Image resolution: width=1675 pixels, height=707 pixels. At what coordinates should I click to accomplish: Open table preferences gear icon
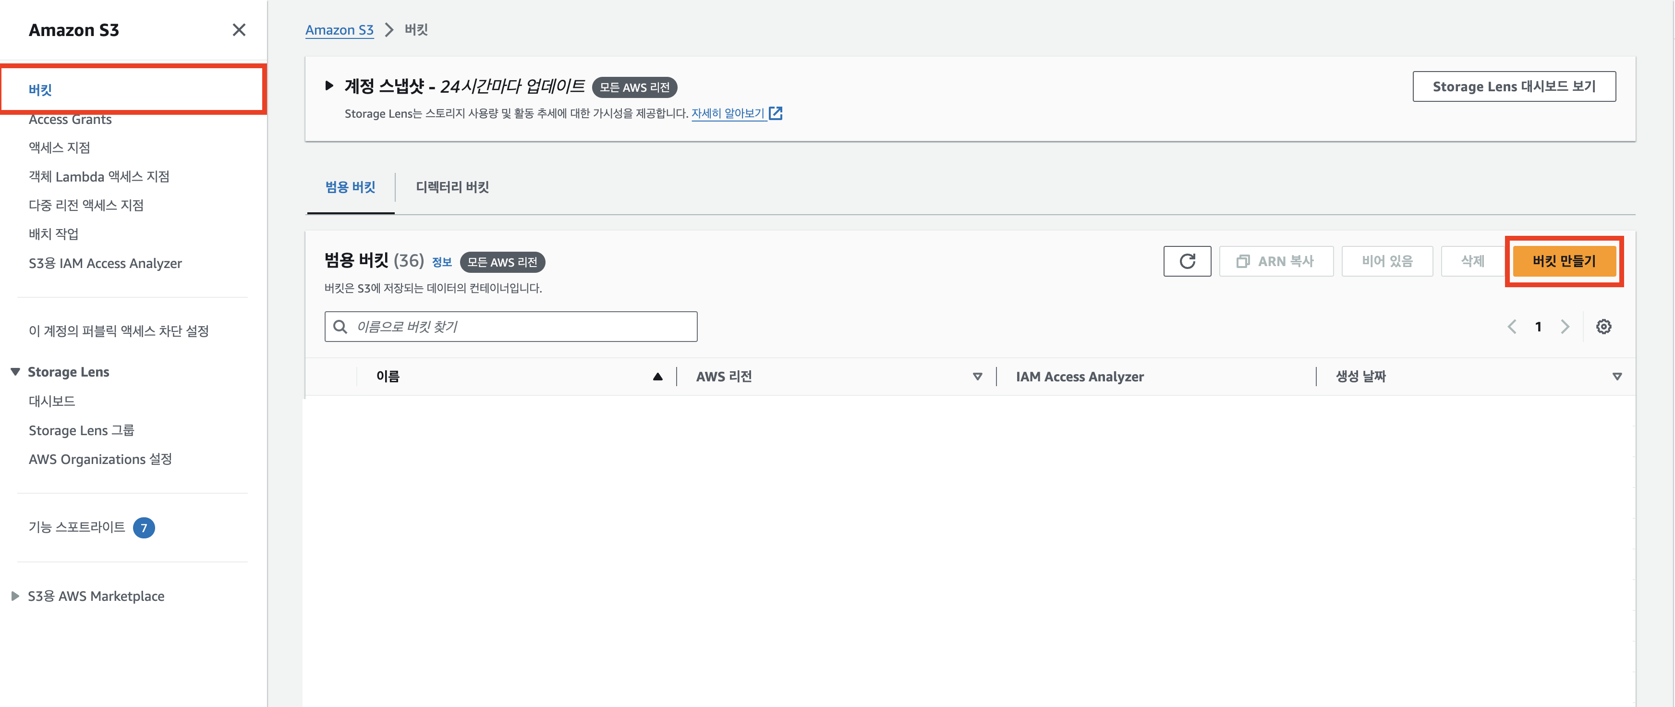1603,327
